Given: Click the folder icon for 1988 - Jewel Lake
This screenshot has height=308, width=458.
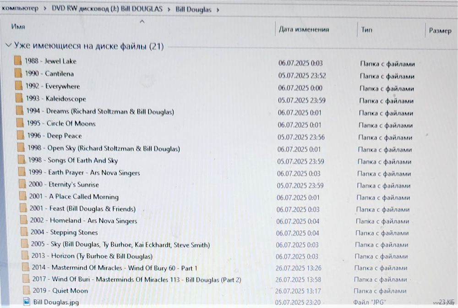Looking at the screenshot, I should [x=18, y=60].
